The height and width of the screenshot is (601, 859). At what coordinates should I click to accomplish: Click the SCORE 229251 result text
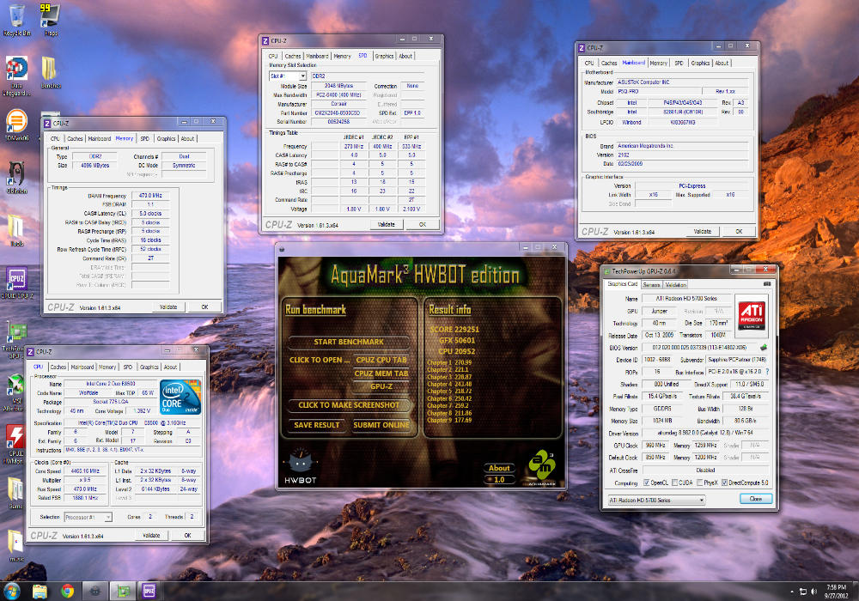(x=454, y=330)
